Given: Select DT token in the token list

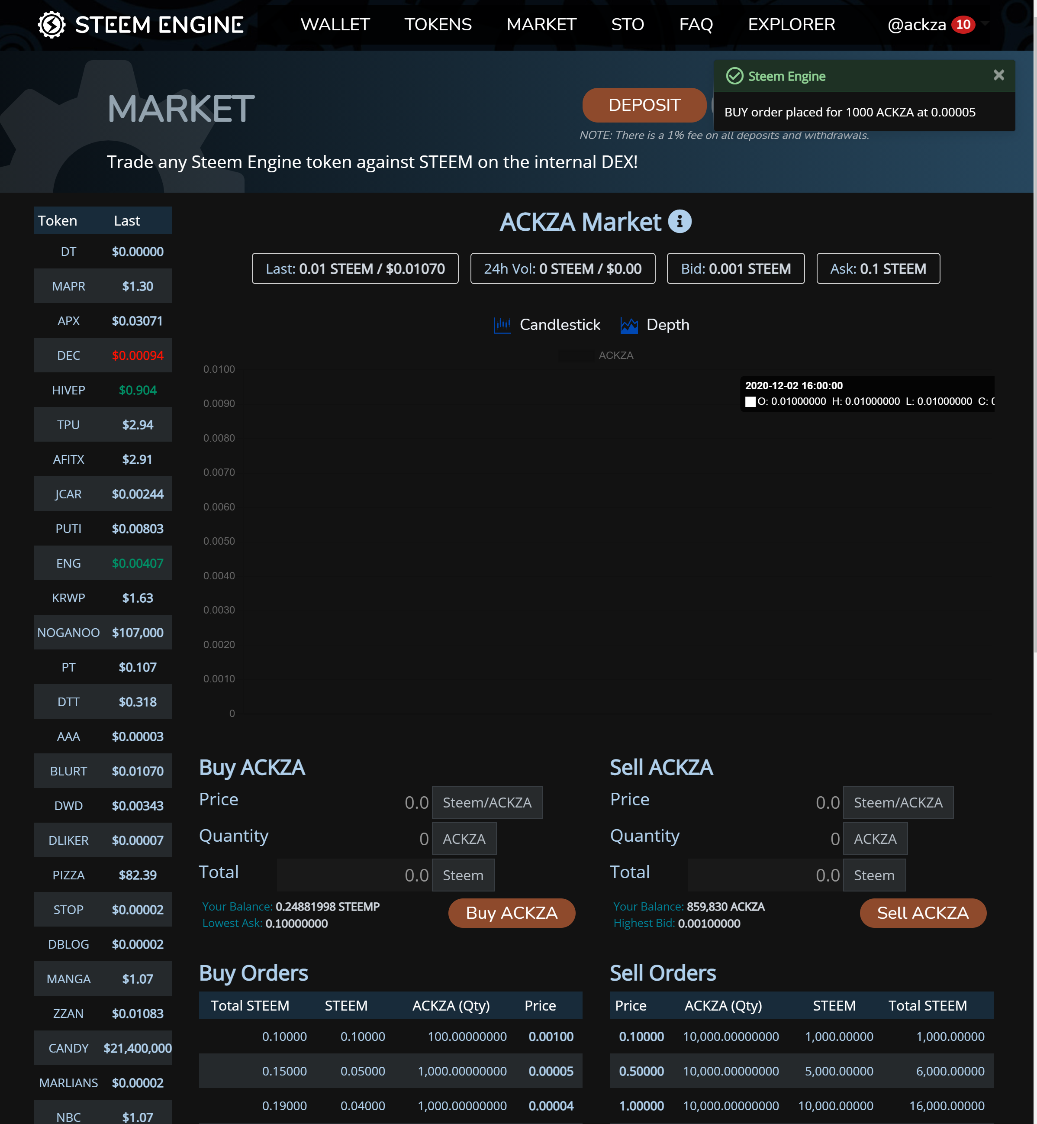Looking at the screenshot, I should pos(103,252).
